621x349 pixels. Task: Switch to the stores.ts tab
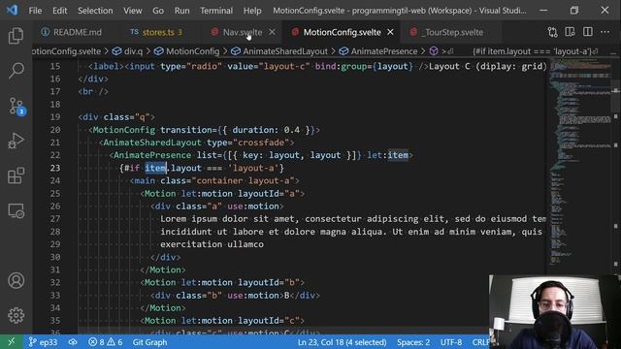pos(156,32)
